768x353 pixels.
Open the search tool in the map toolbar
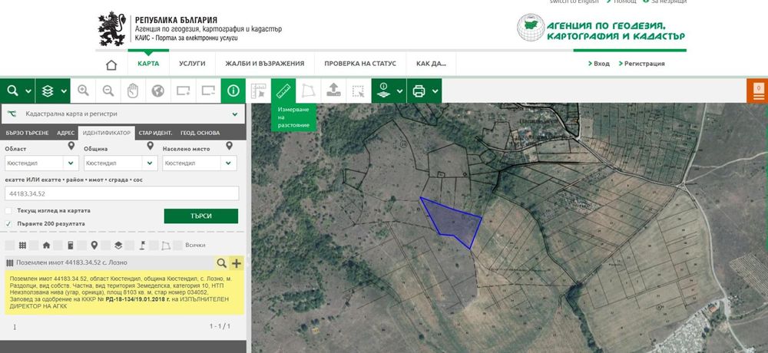click(x=12, y=91)
